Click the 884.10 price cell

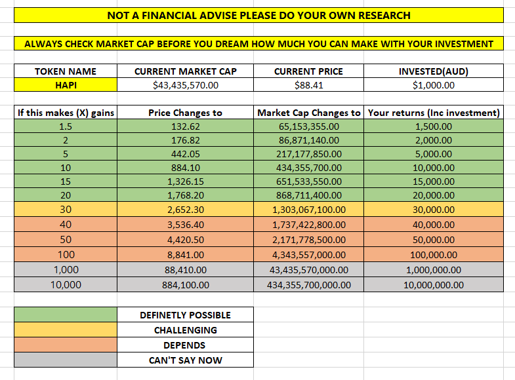click(185, 168)
